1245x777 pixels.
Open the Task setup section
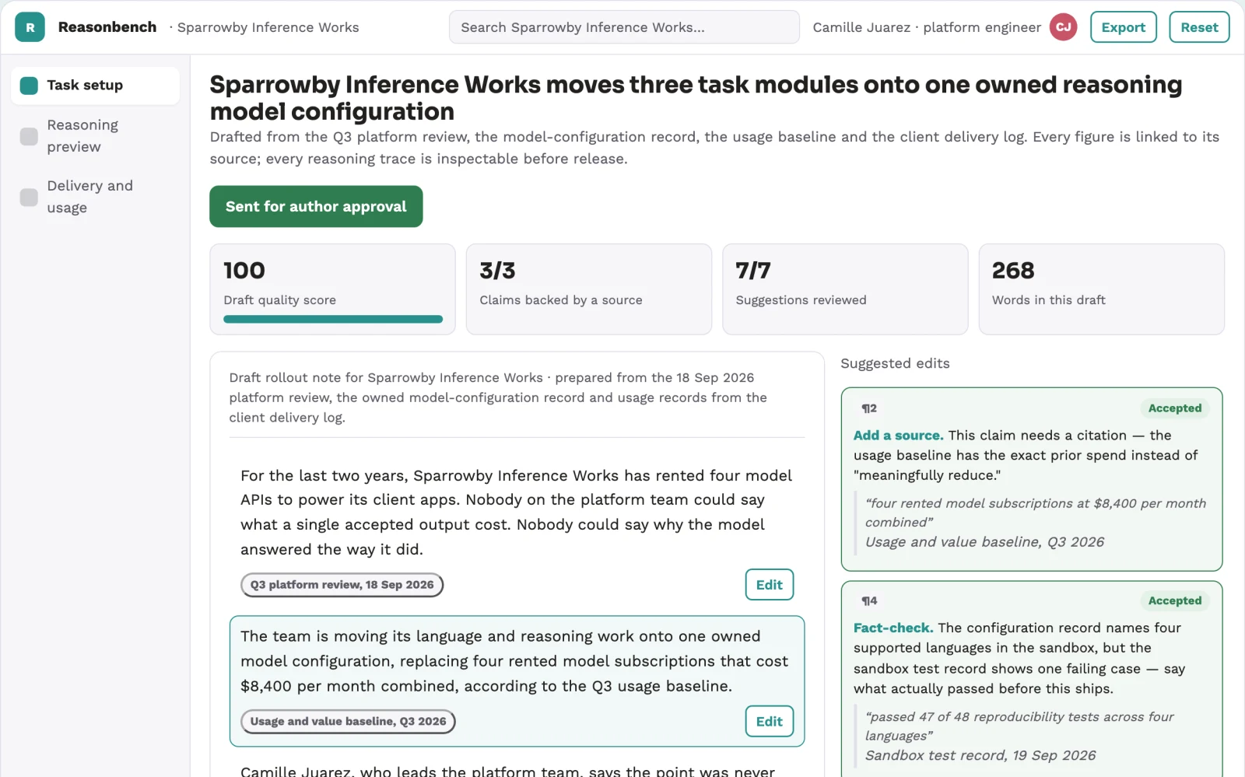click(x=95, y=86)
